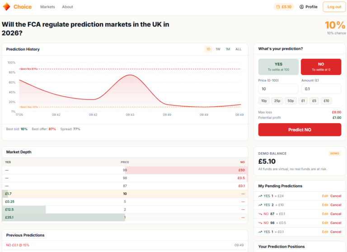Select the NO prediction side
The height and width of the screenshot is (252, 347).
(x=321, y=67)
